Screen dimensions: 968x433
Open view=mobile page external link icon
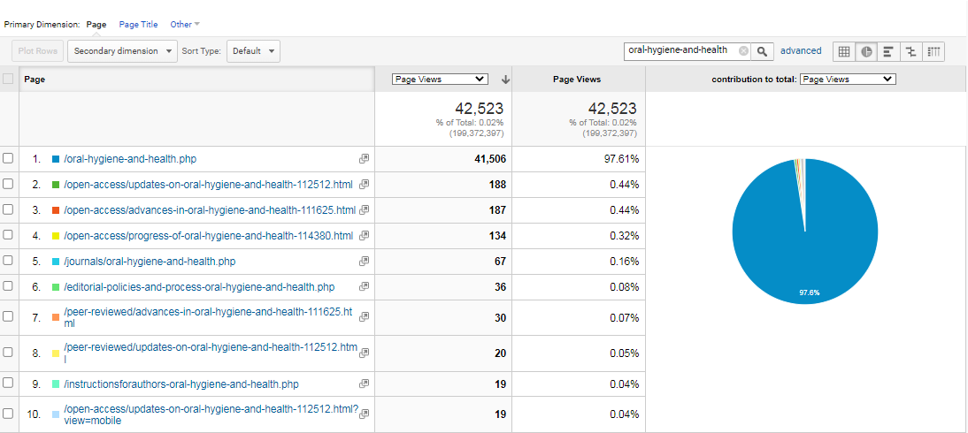tap(365, 414)
